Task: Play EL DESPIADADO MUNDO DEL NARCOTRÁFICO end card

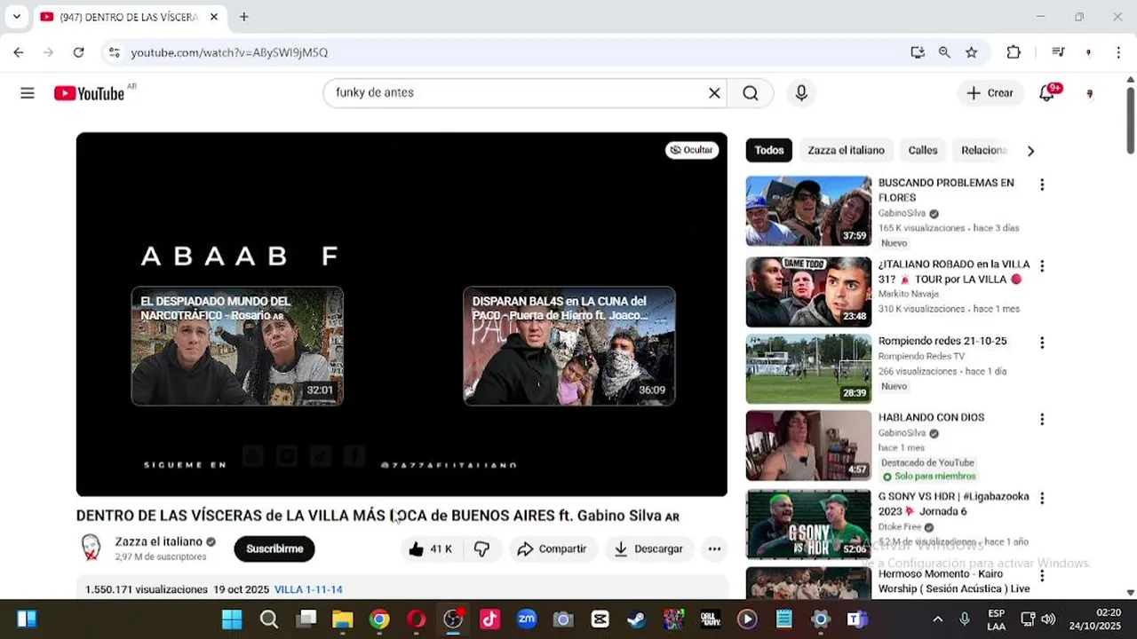Action: tap(237, 346)
